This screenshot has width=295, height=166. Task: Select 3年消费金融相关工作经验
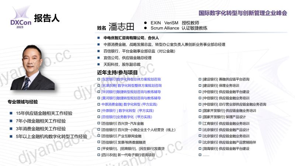[x=41, y=129]
